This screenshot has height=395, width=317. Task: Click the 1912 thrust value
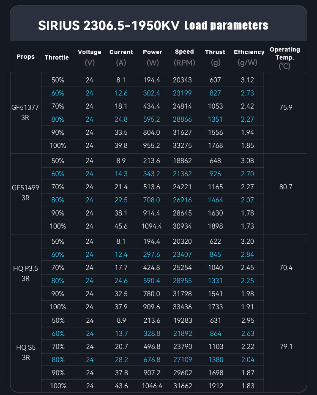[x=215, y=386]
